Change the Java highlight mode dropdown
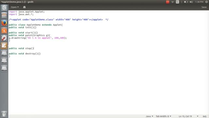This screenshot has height=118, width=209. click(149, 116)
